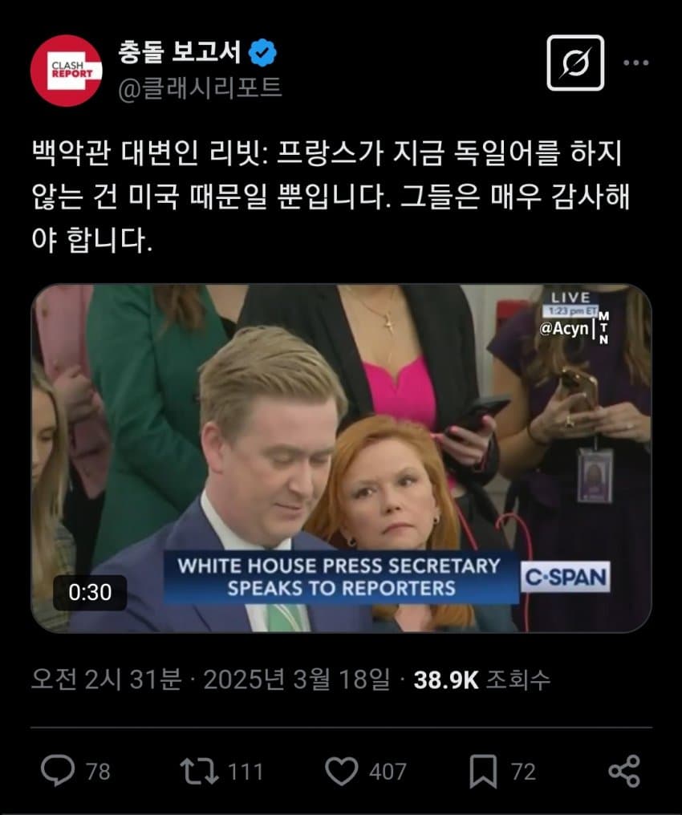
Task: Select the post text about 백악관 대변인
Action: coord(331,197)
